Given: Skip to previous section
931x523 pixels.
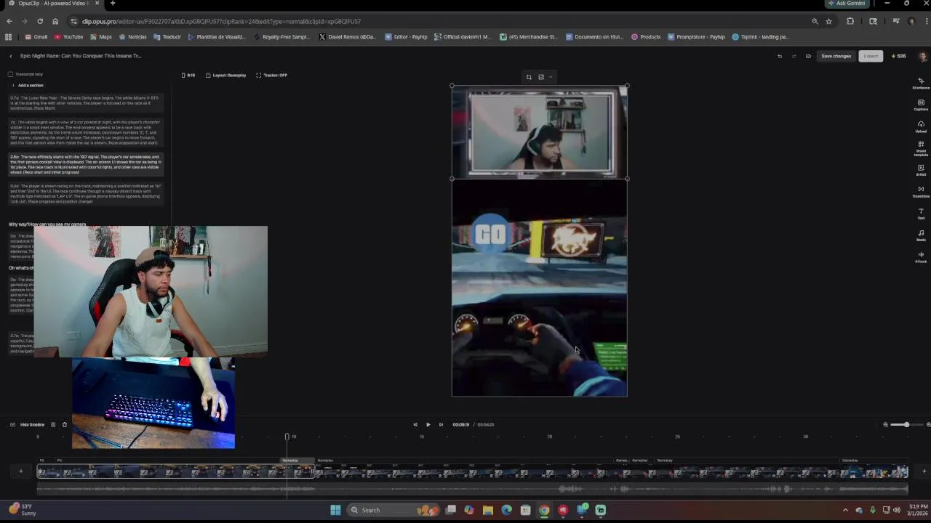Looking at the screenshot, I should tap(415, 424).
